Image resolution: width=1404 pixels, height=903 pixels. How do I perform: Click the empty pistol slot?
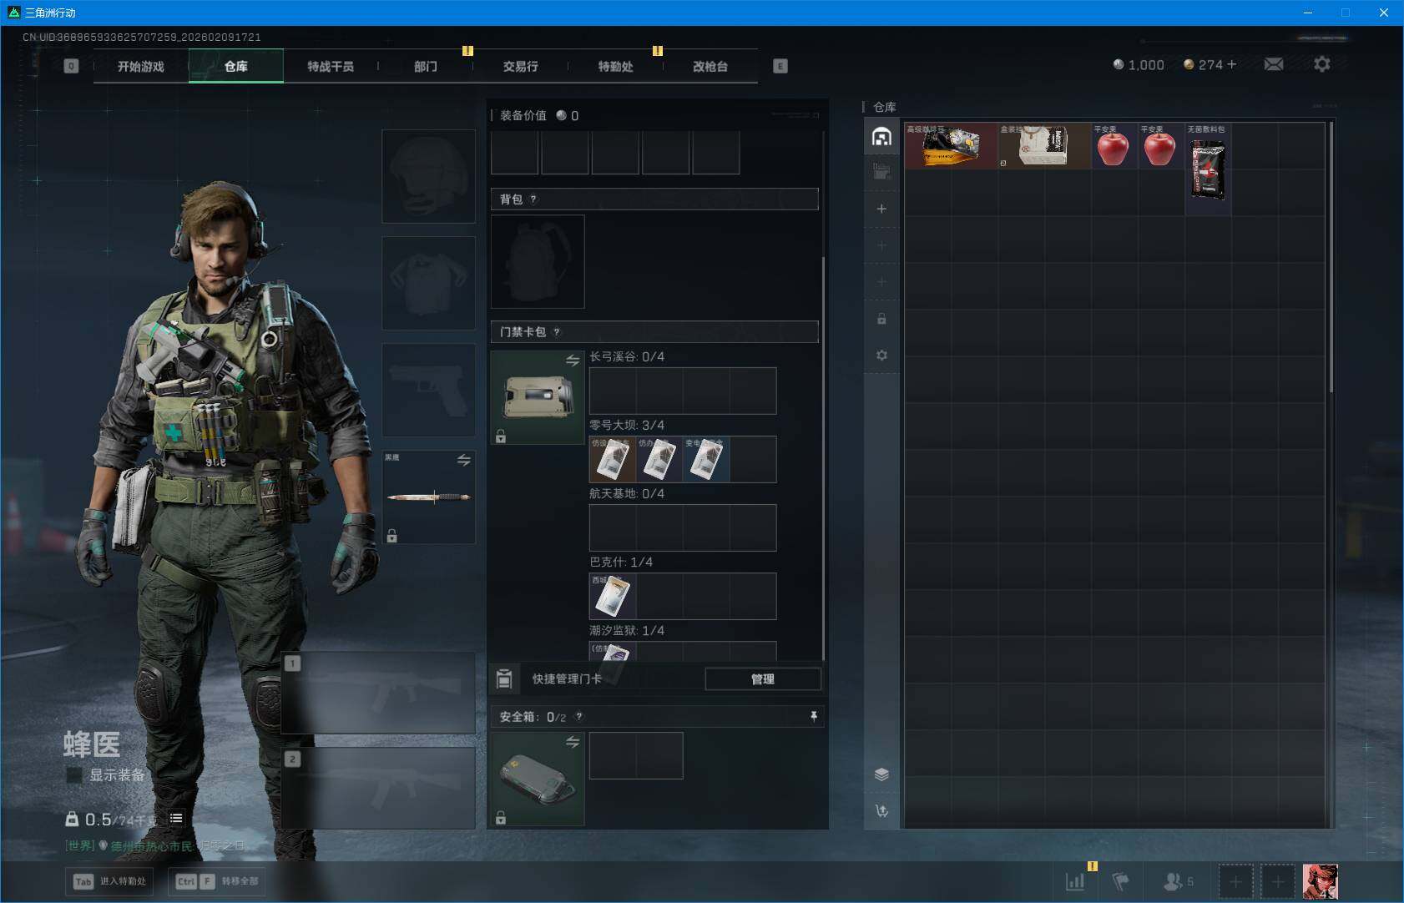coord(429,390)
